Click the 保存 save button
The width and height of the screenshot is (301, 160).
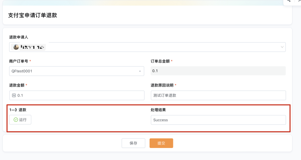[134, 143]
